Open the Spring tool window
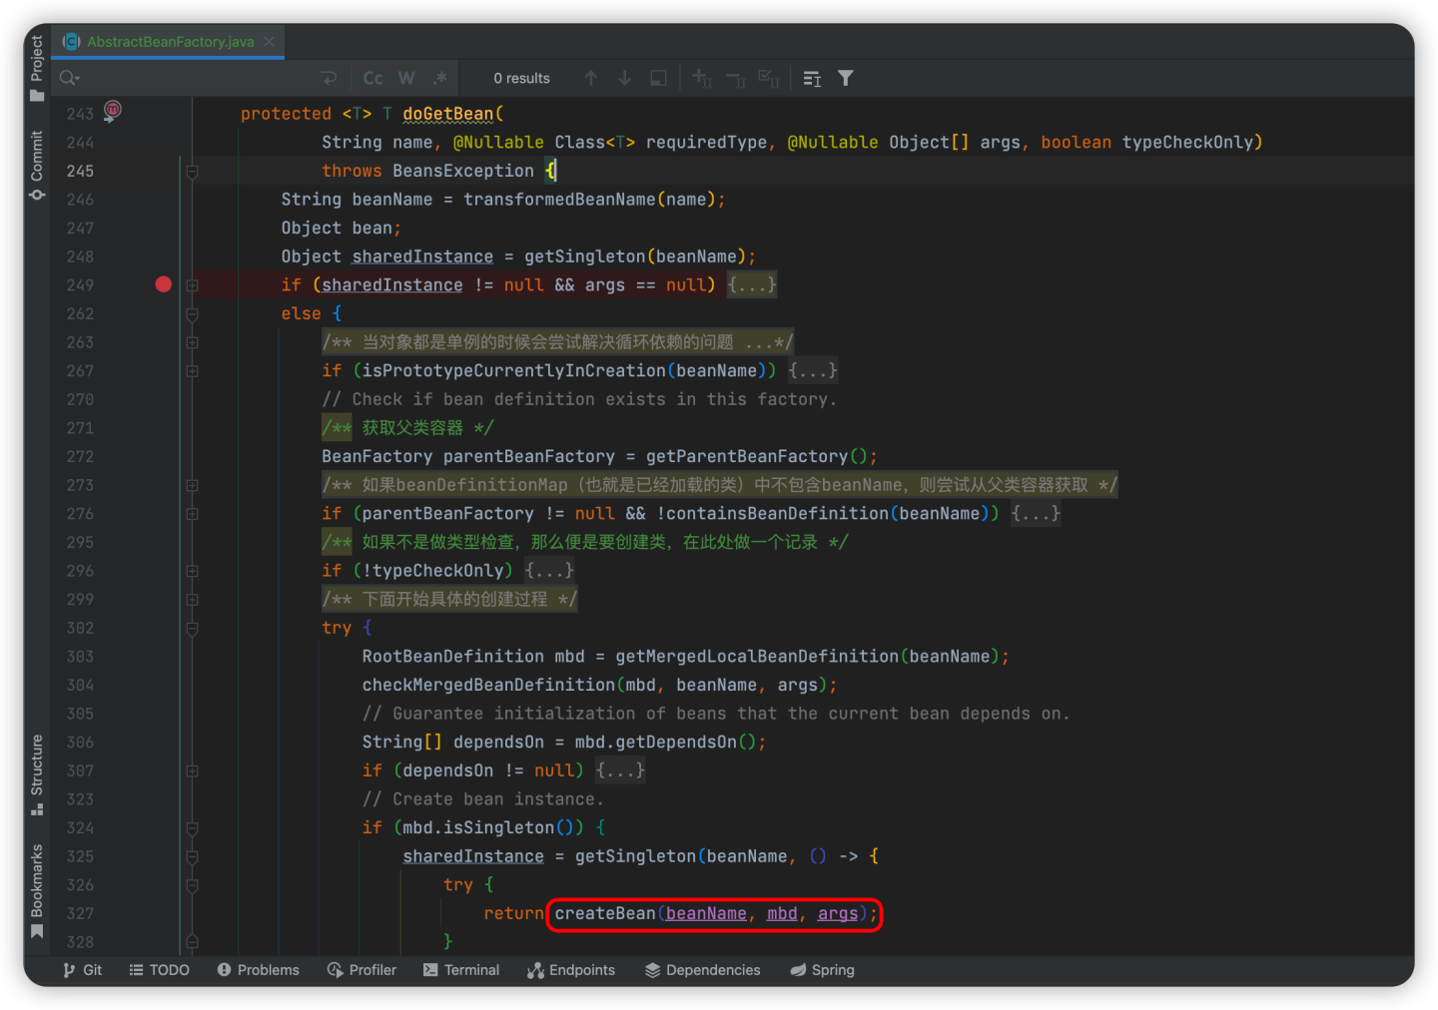 (822, 970)
